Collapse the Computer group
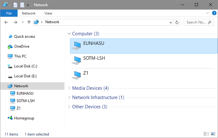Image resolution: width=218 pixels, height=138 pixels. pos(69,34)
